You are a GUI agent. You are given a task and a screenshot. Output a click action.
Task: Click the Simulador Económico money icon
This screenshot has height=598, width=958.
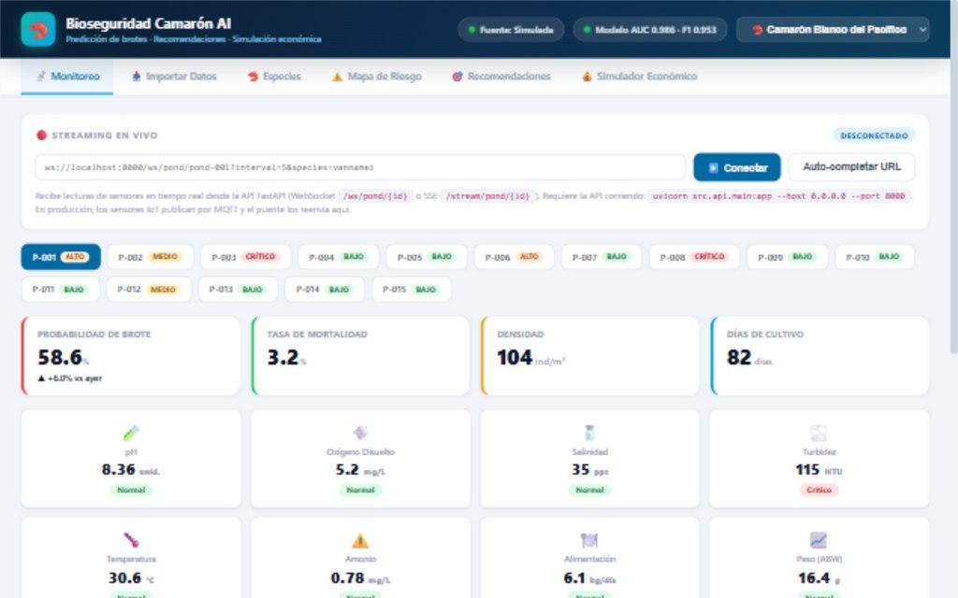click(587, 77)
